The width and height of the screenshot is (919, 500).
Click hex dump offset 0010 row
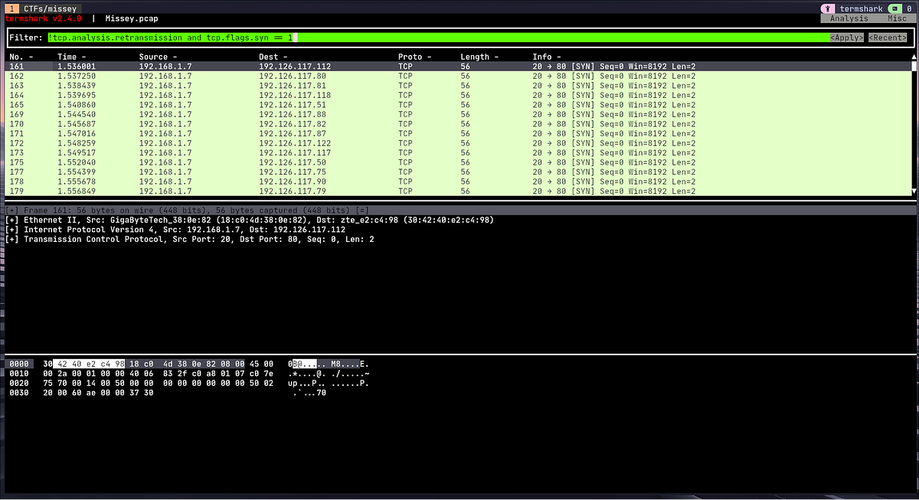pyautogui.click(x=189, y=374)
